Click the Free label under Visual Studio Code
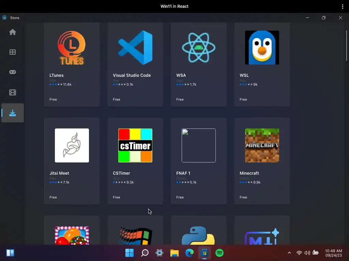The width and height of the screenshot is (349, 261). pos(117,100)
